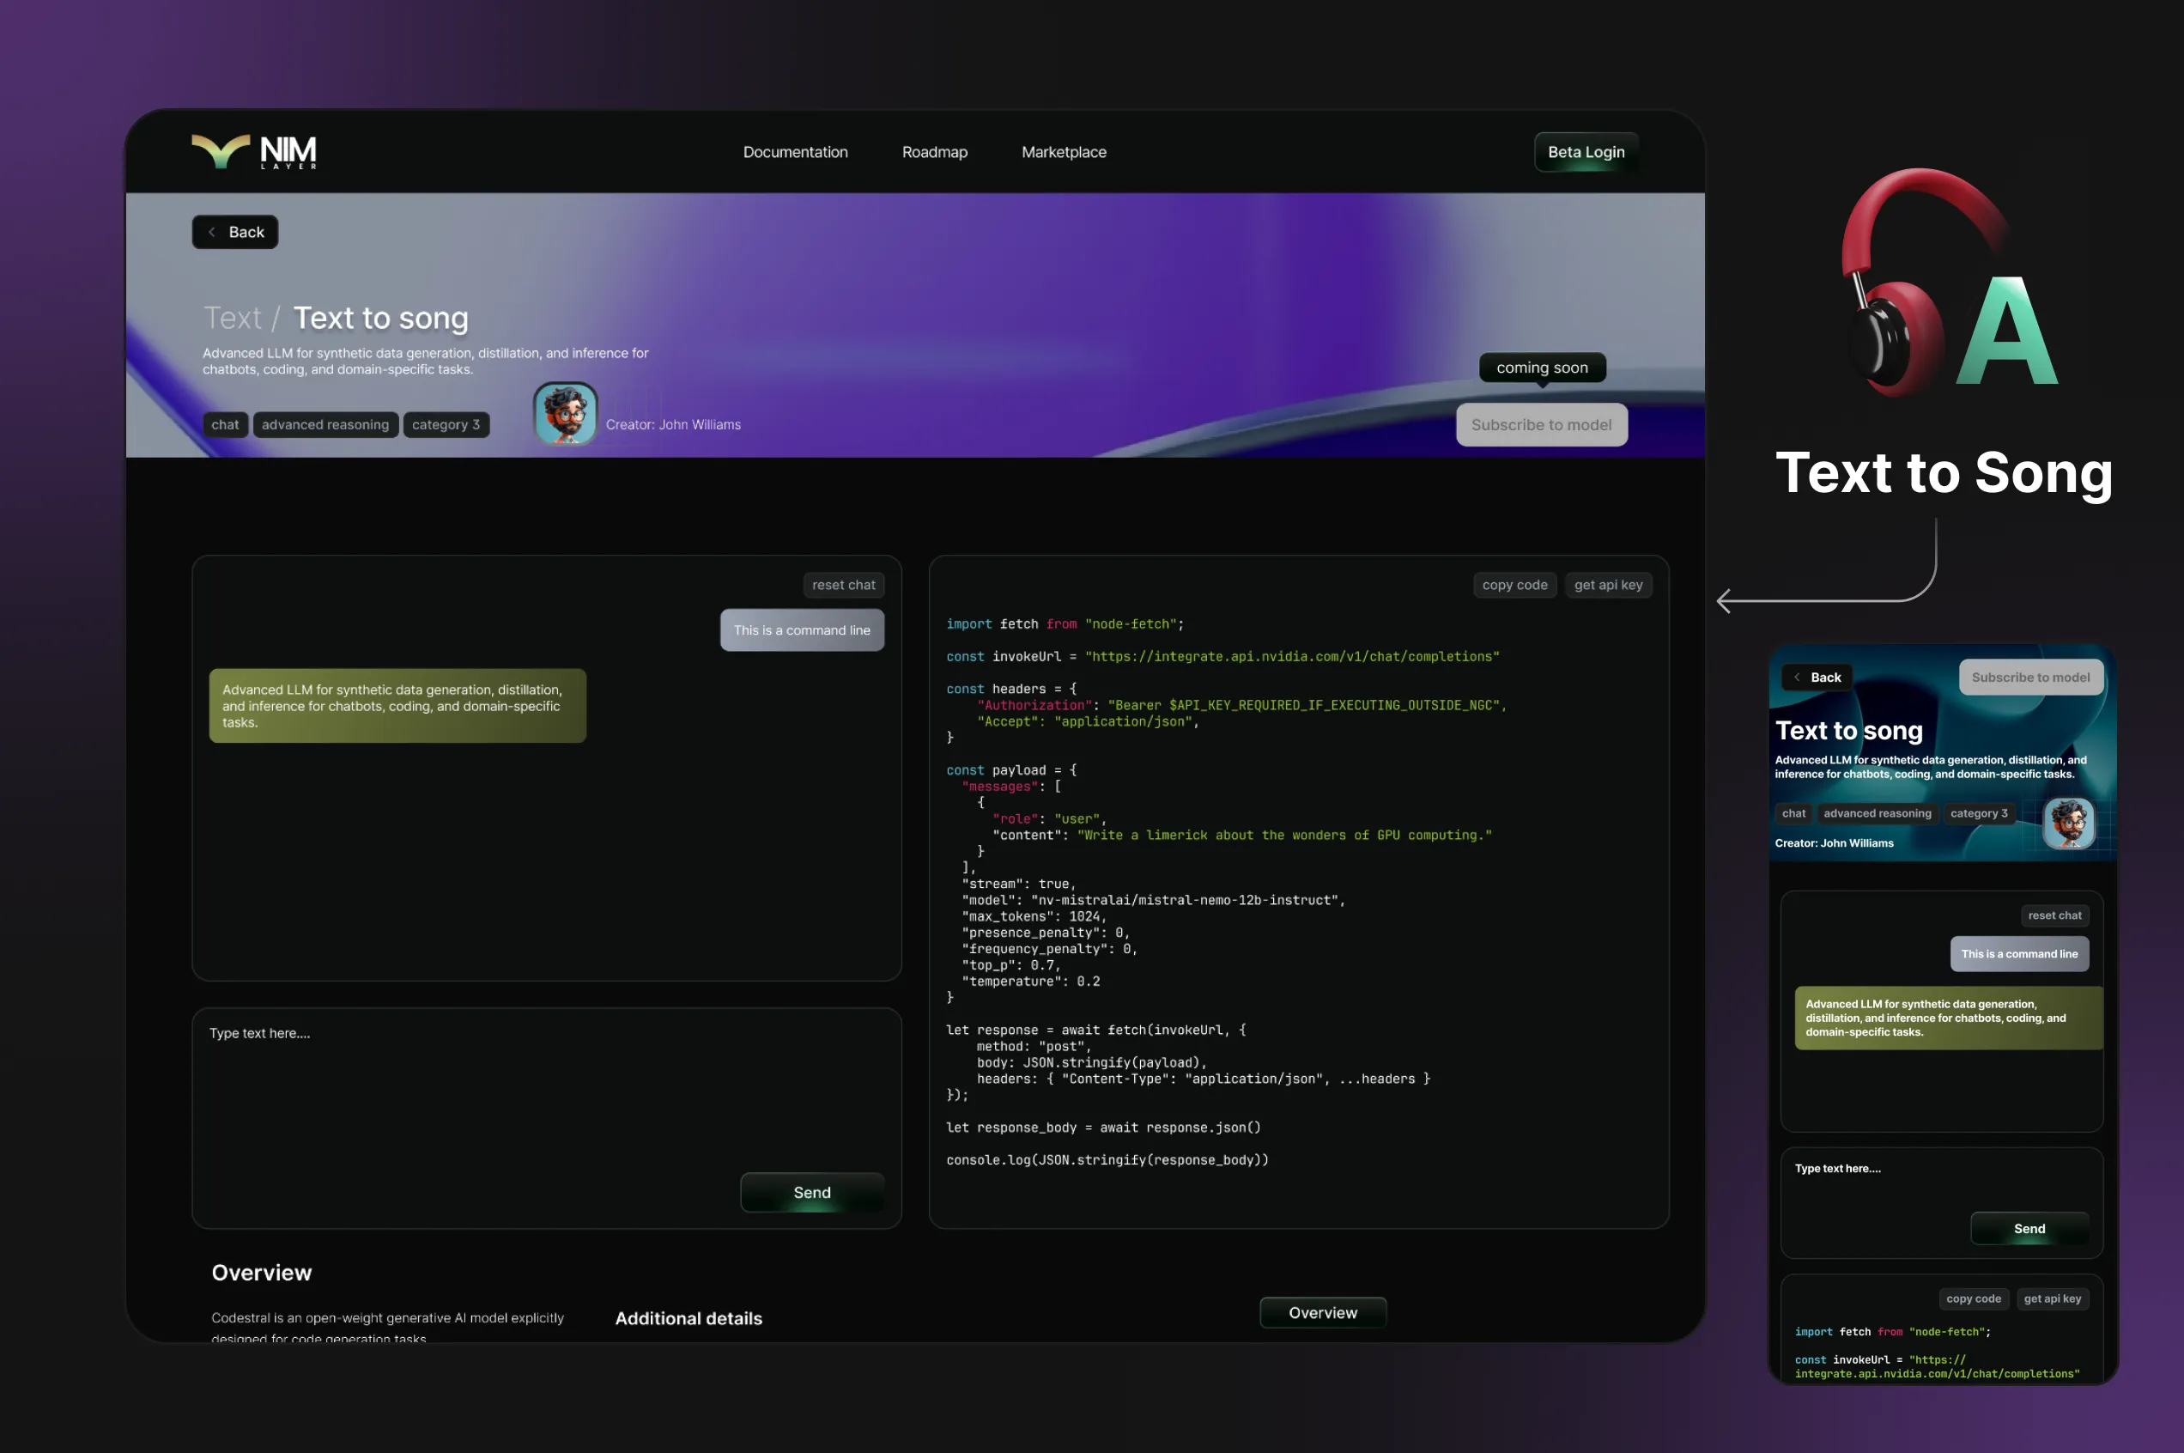Viewport: 2184px width, 1453px height.
Task: Reset the chat in the desktop panel
Action: click(843, 585)
